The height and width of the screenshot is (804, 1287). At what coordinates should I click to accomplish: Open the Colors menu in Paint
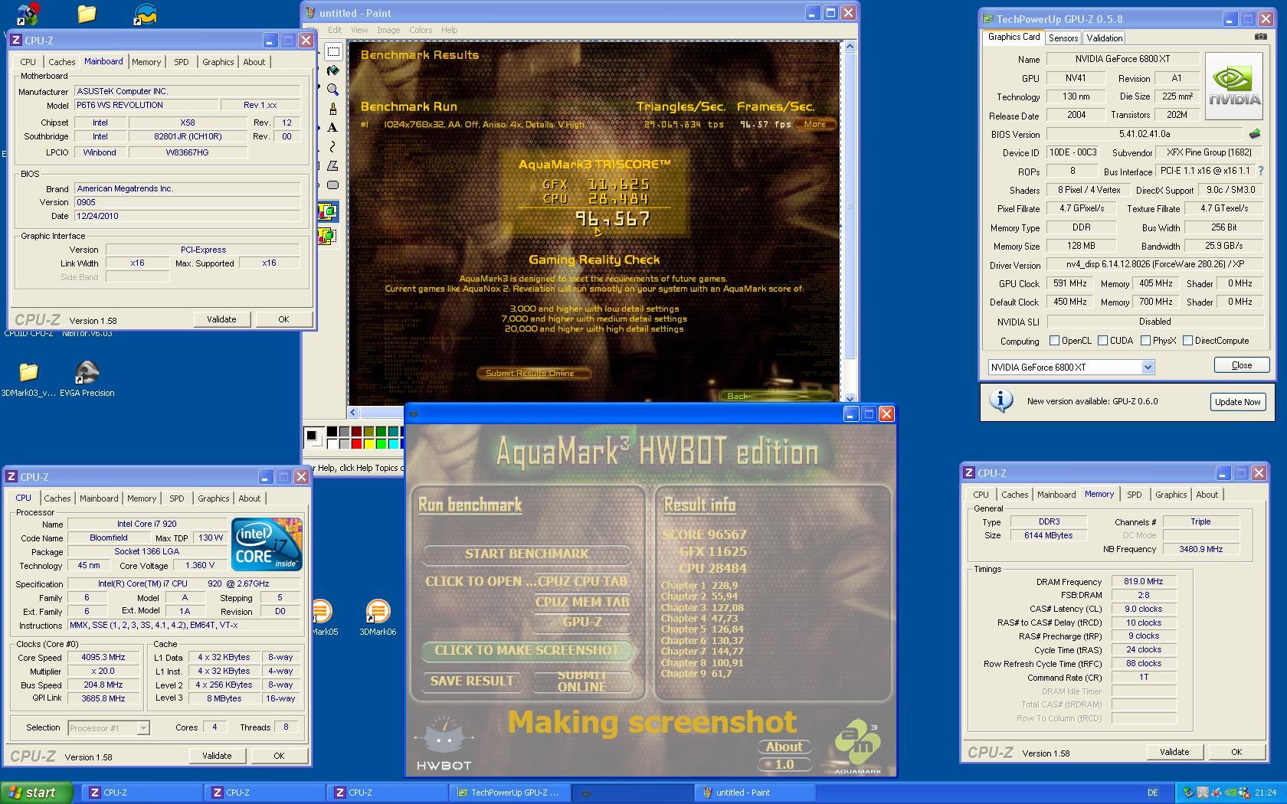point(421,30)
